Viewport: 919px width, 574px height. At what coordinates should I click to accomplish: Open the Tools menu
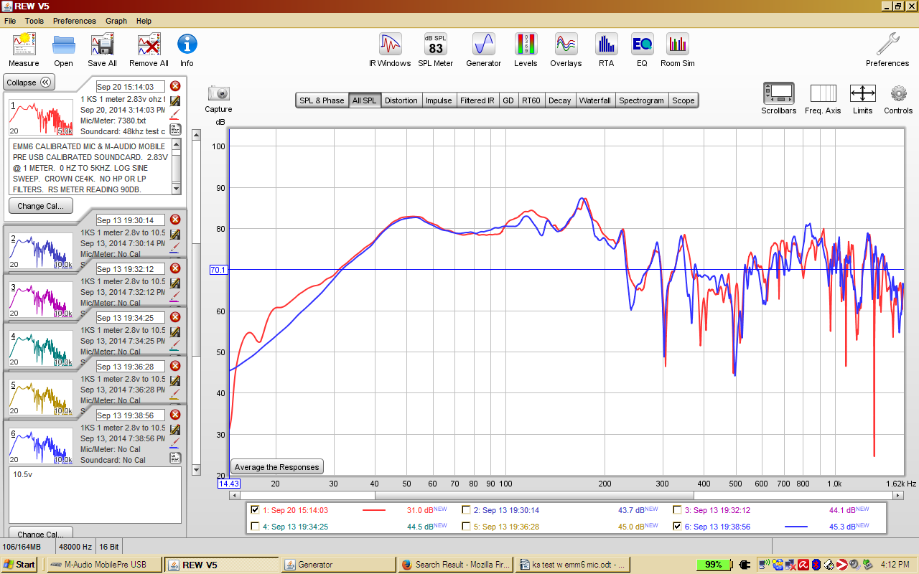(34, 21)
